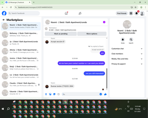
Task: Click the 'Buenas tardes (774)303-3864' message
Action: click(x=62, y=86)
